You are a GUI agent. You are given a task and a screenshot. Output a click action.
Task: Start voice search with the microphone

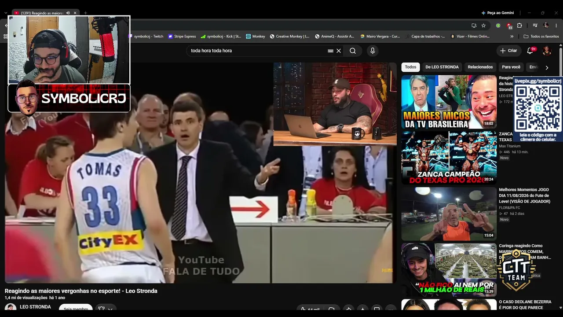point(373,51)
